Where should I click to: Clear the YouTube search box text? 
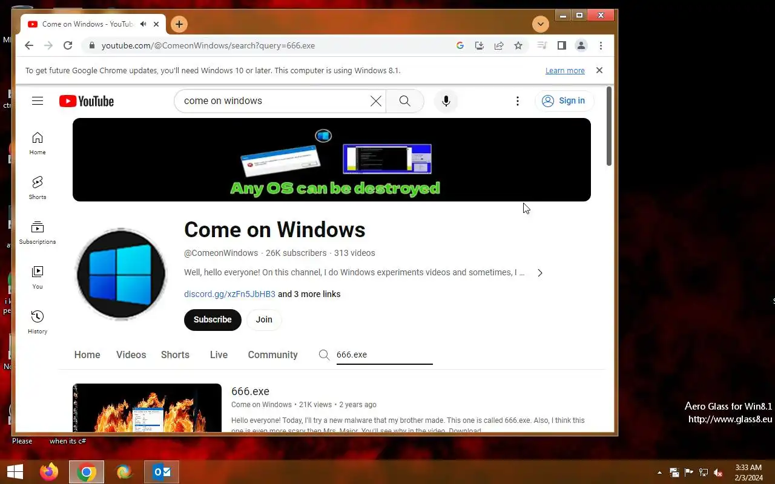(376, 101)
